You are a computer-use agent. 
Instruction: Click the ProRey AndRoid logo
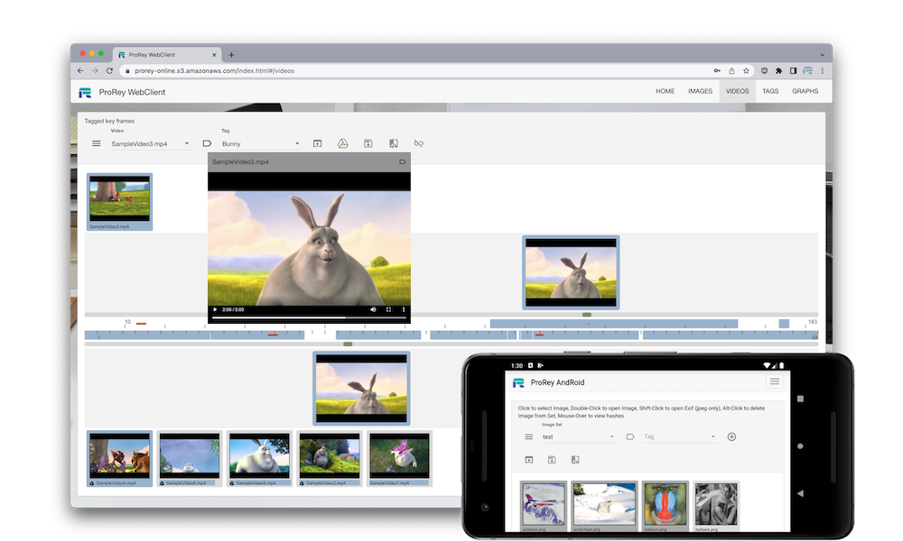518,382
